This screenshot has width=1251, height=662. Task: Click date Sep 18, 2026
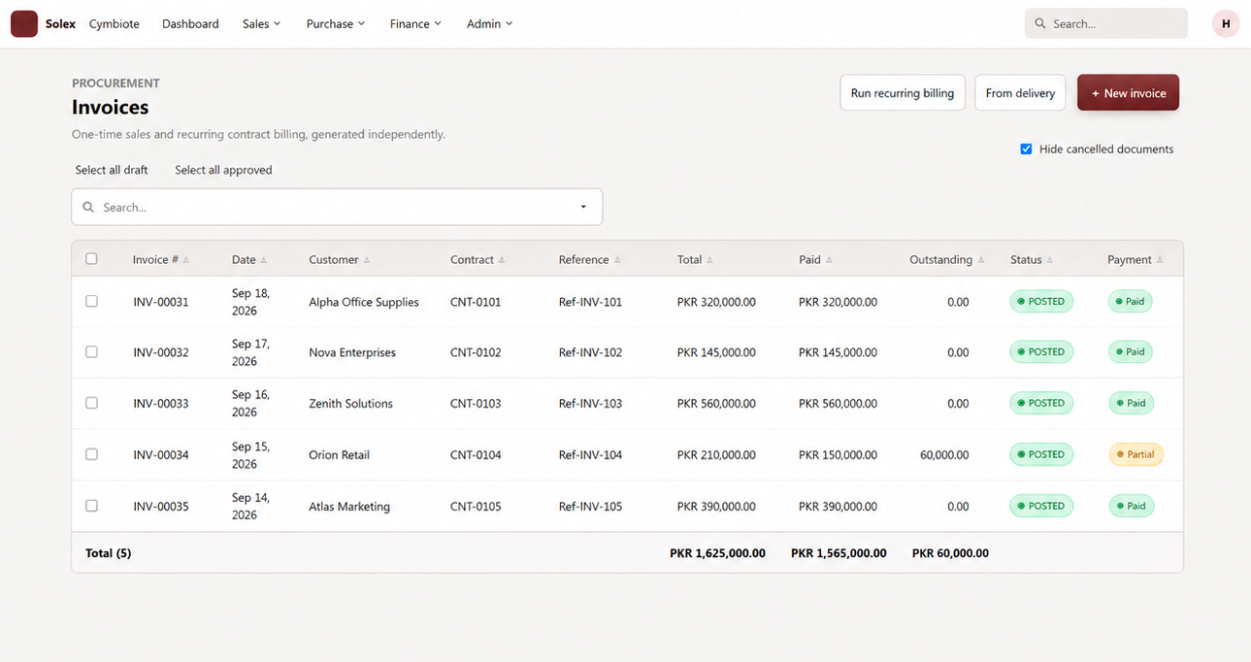[250, 302]
